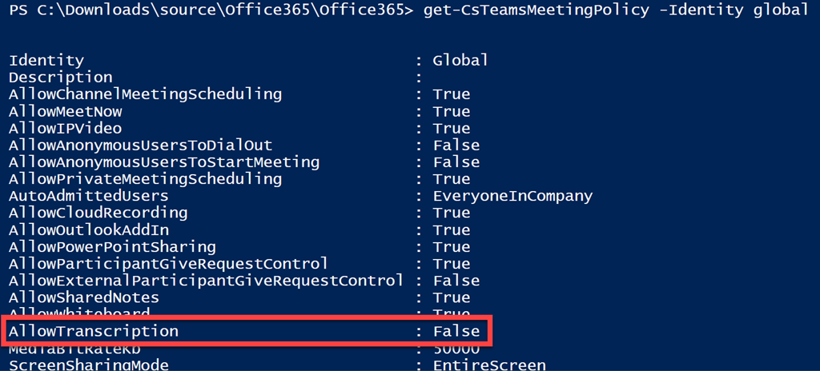
Task: Click the EveryoneInCompany value
Action: (x=512, y=196)
